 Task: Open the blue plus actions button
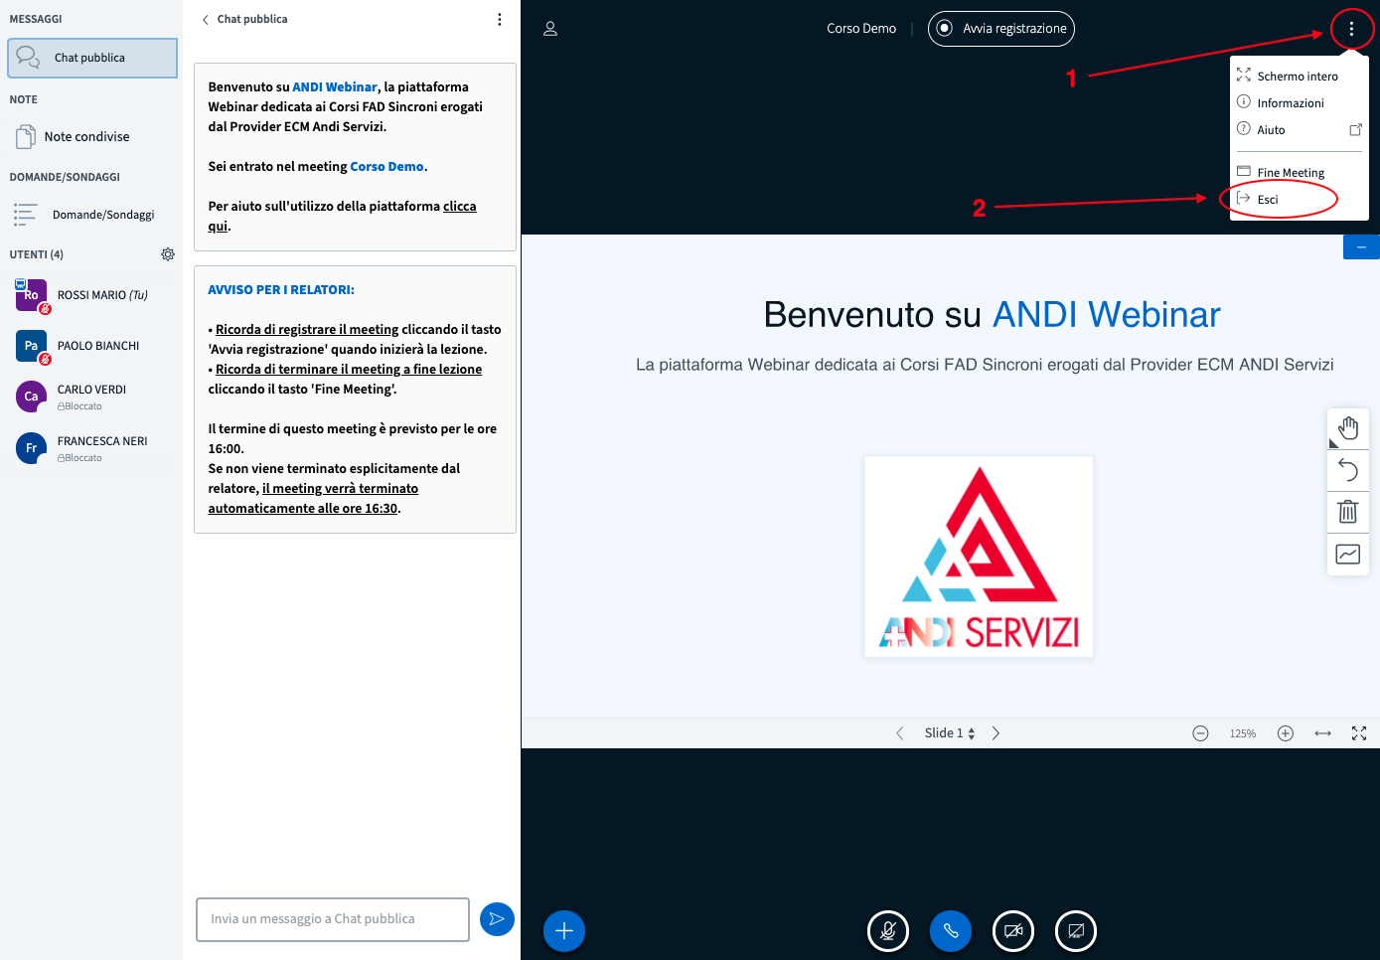point(564,931)
